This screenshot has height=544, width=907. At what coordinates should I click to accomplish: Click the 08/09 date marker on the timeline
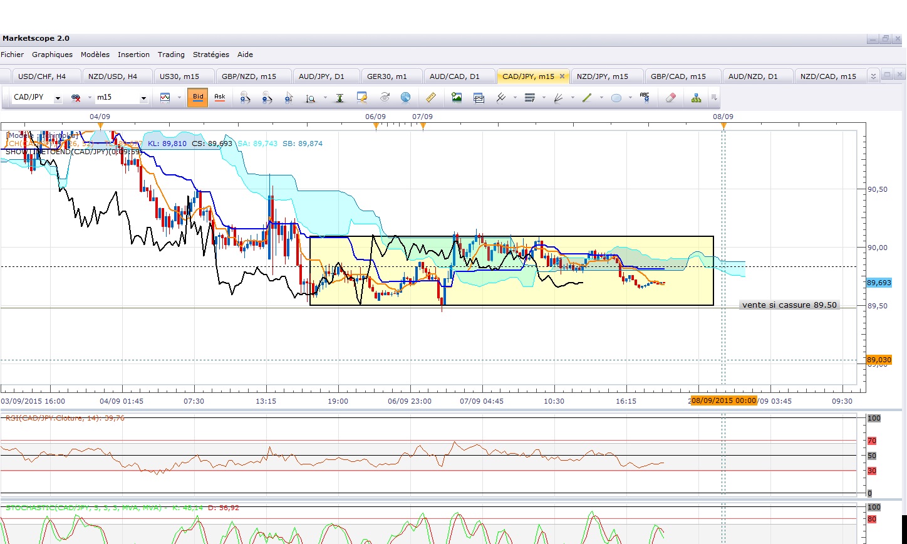[x=723, y=117]
